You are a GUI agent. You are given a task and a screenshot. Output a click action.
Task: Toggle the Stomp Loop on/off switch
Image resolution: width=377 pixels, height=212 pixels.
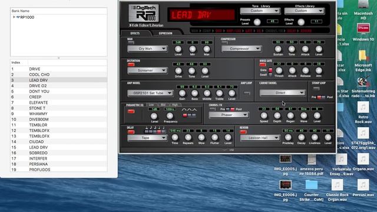coord(316,88)
